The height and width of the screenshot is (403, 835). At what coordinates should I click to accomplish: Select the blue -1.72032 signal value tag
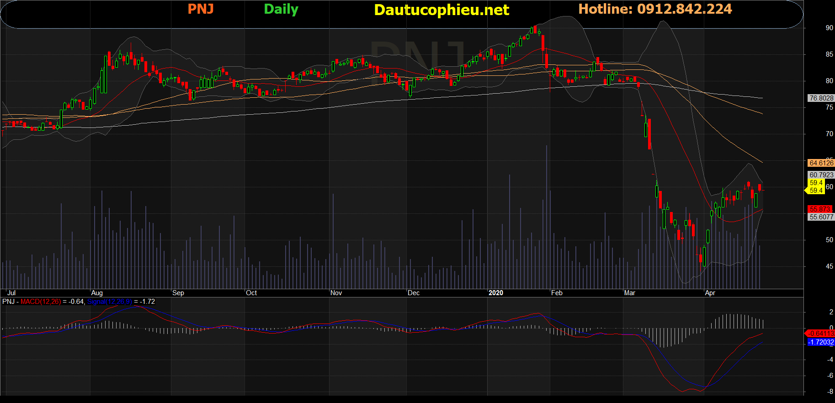[821, 342]
